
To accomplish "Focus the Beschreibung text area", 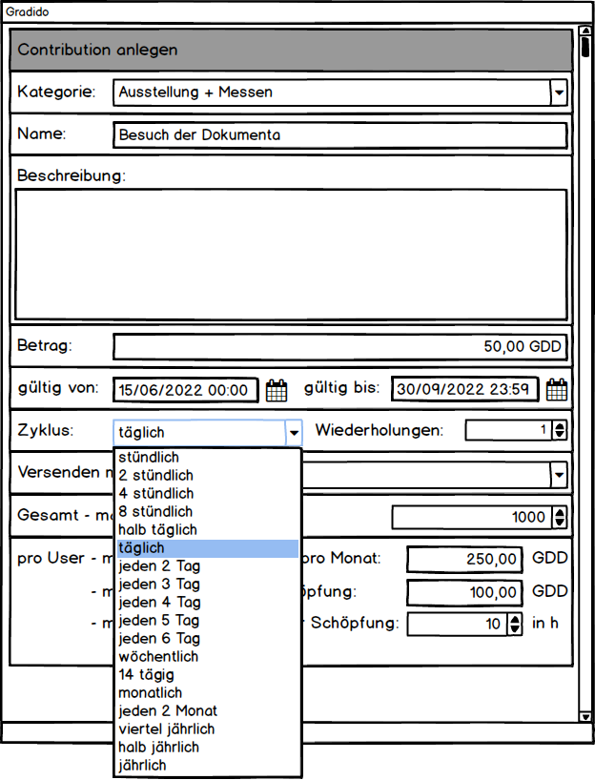I will tap(291, 255).
